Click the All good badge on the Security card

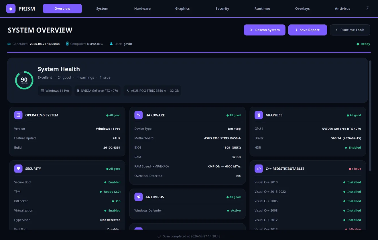coord(113,169)
